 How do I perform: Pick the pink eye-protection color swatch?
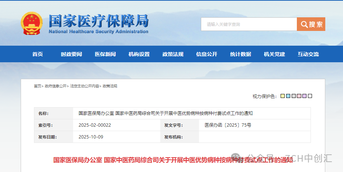(299, 96)
